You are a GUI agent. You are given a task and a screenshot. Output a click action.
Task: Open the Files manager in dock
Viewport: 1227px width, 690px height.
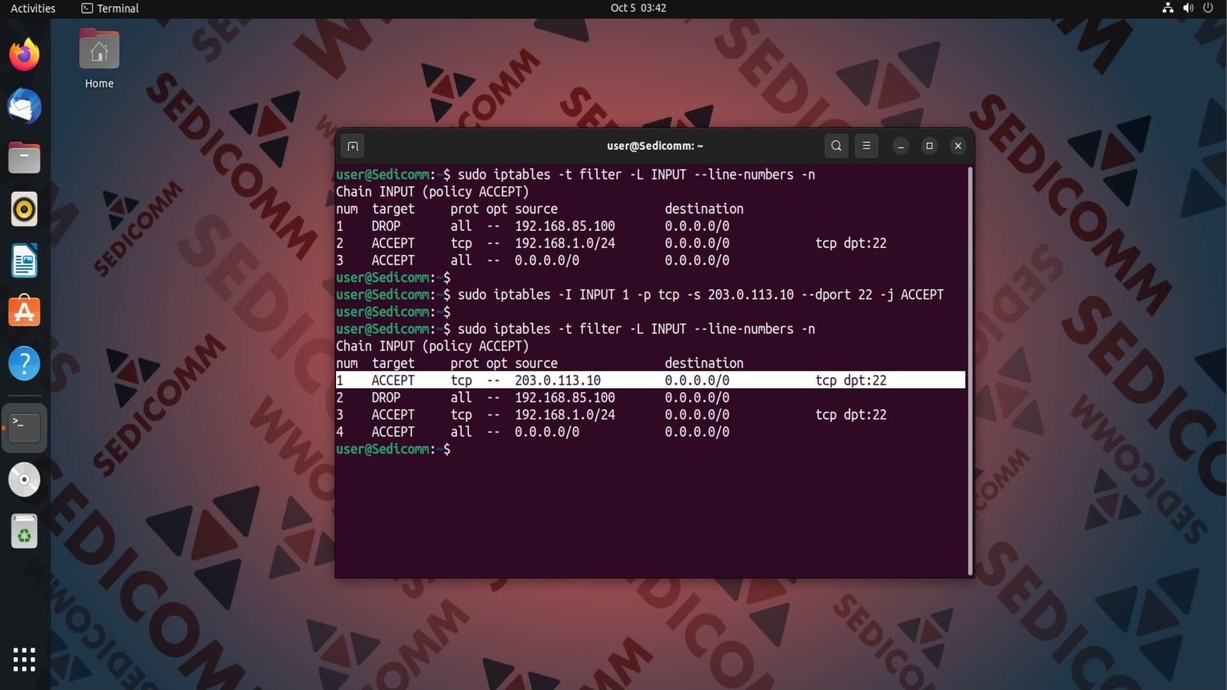pos(24,158)
